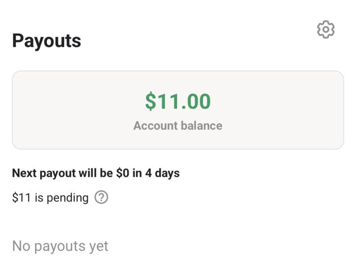
Task: Click the Next payout schedule text
Action: (x=95, y=173)
